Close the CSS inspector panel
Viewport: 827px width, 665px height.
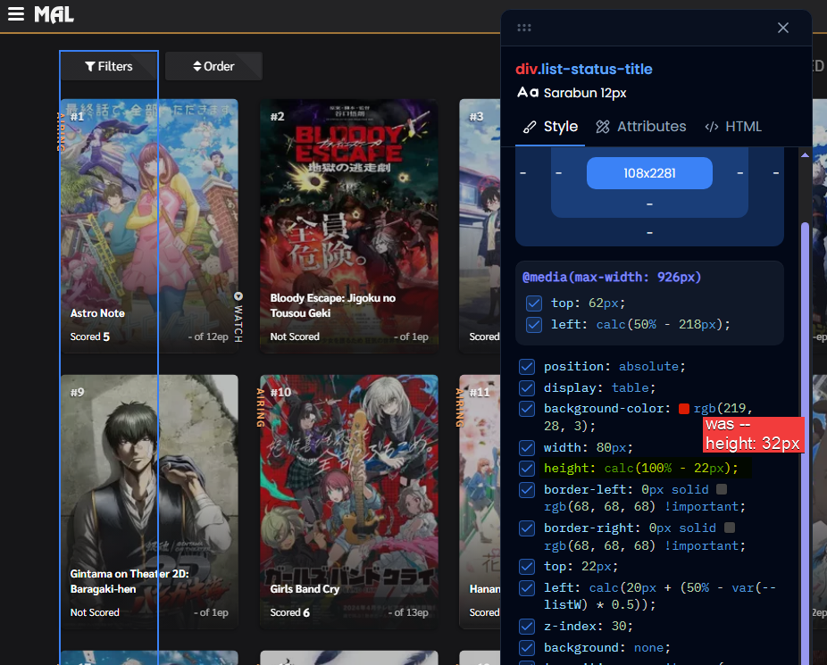(783, 28)
